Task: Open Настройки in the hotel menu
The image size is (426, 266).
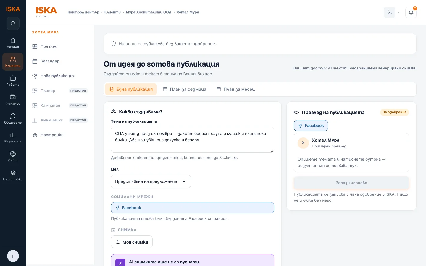Action: (60, 135)
